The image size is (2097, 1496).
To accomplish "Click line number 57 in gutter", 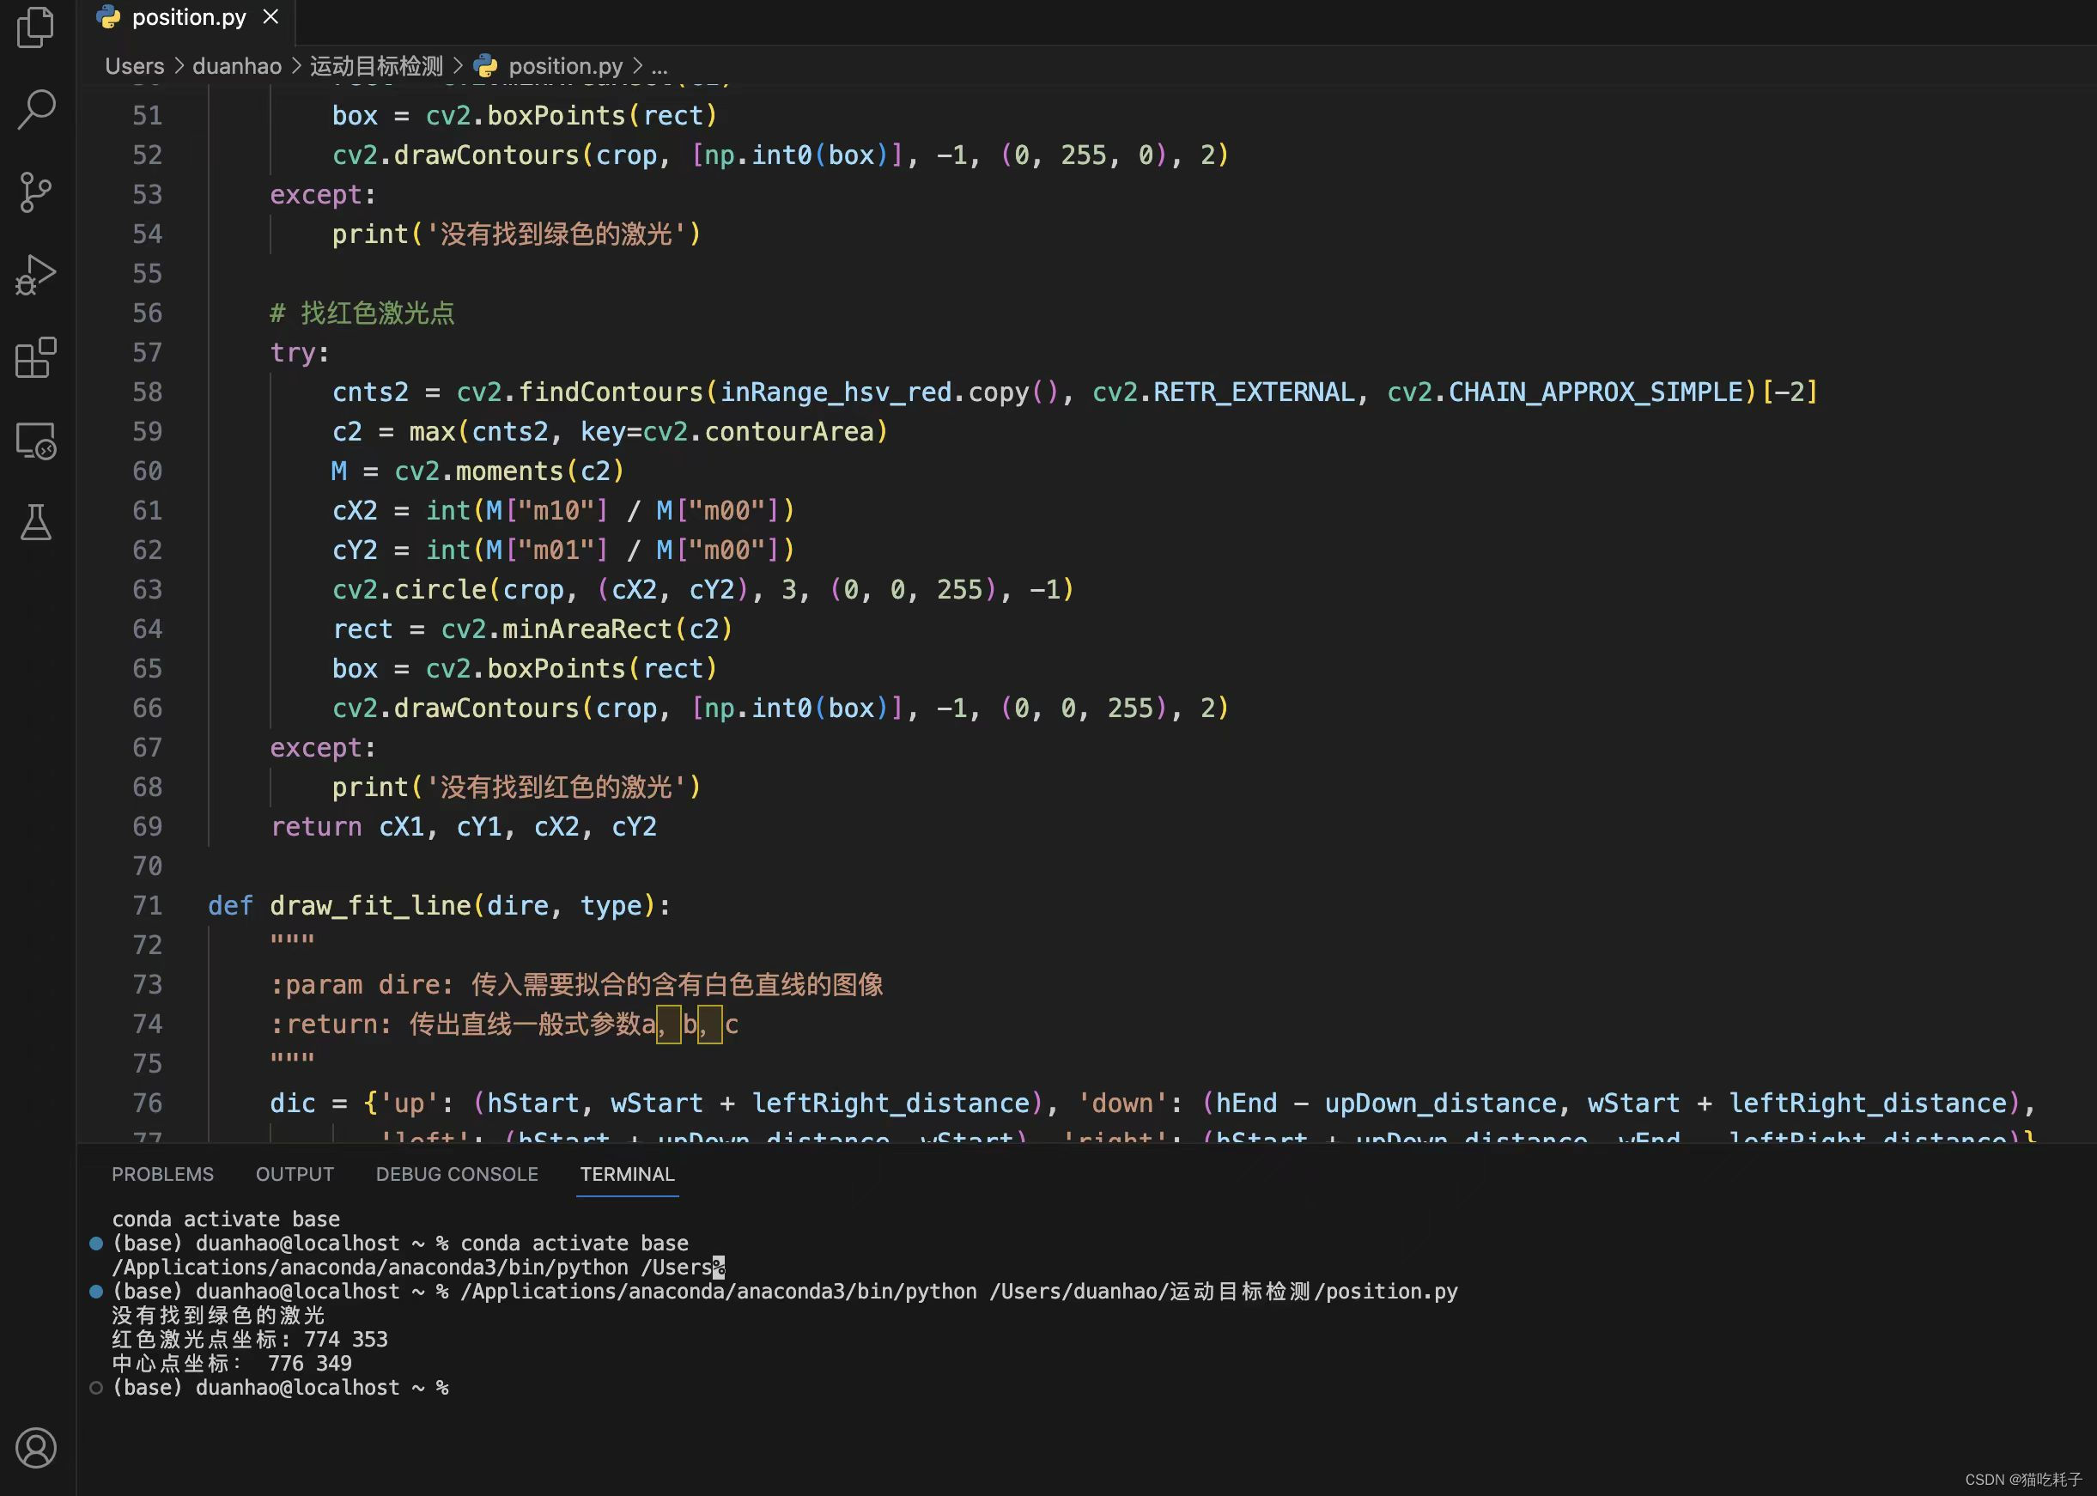I will pyautogui.click(x=148, y=353).
